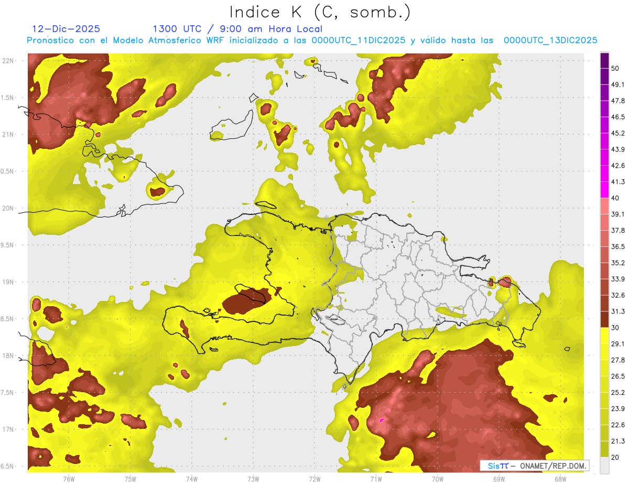
Task: Click the "69W" longitude label
Action: (499, 479)
